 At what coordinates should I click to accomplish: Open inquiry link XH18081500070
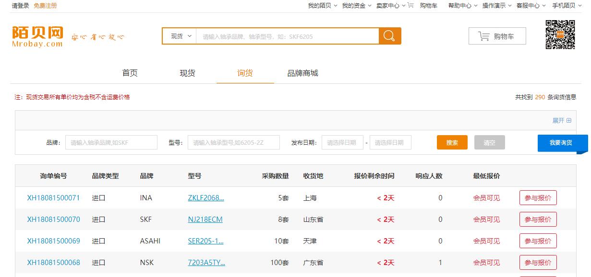(x=53, y=219)
